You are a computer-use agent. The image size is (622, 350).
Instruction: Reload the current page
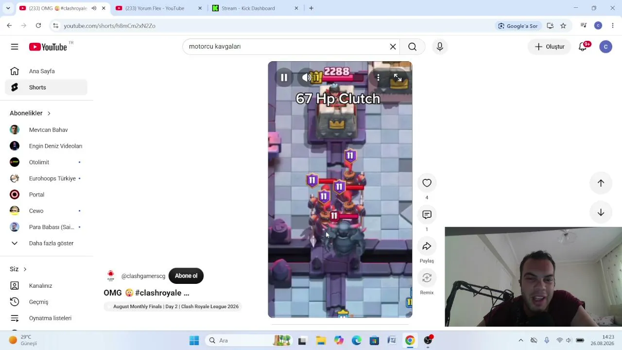[38, 26]
